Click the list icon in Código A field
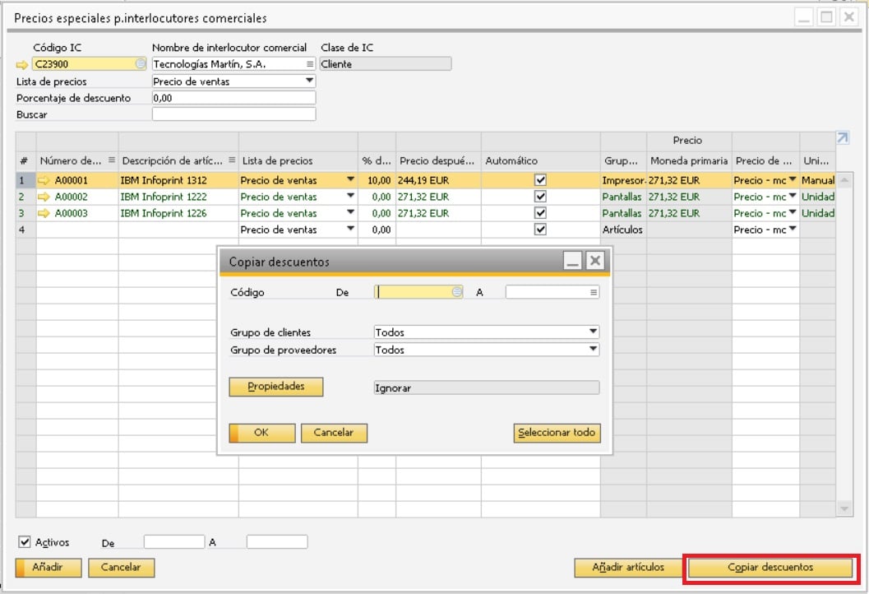Viewport: 869px width, 594px height. 594,292
